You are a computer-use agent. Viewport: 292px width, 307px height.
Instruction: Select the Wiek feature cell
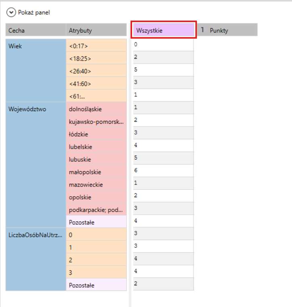(x=36, y=70)
